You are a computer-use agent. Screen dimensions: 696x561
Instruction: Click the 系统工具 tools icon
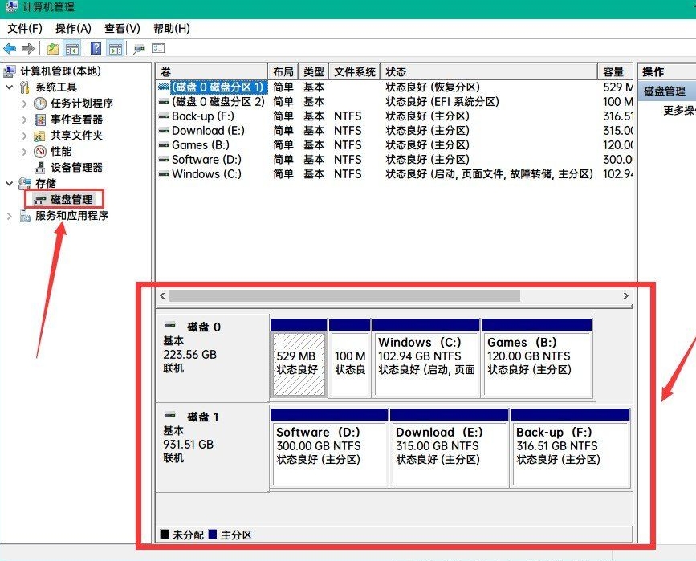[x=25, y=87]
